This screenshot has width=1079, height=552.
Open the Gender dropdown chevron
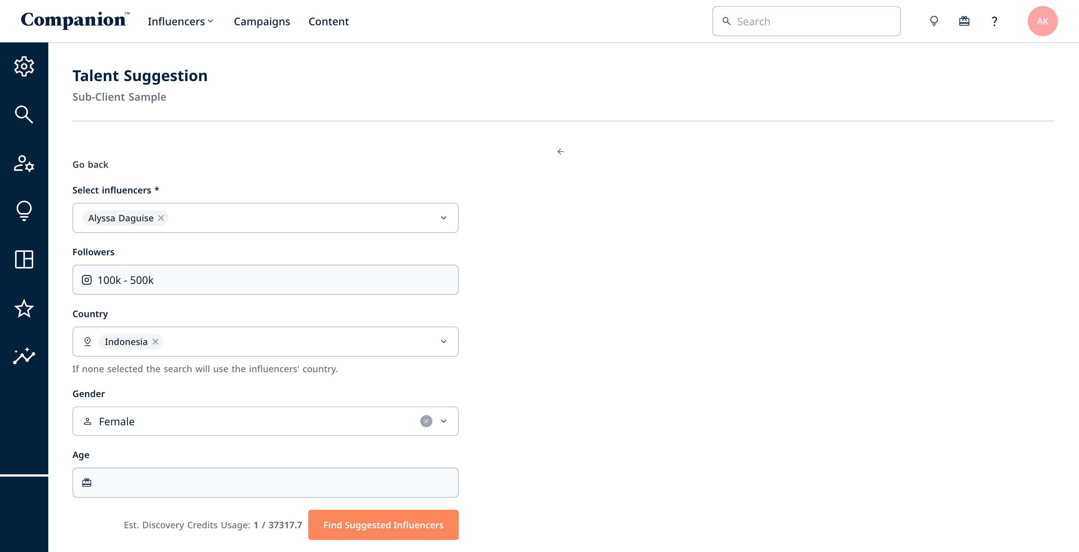click(x=444, y=421)
